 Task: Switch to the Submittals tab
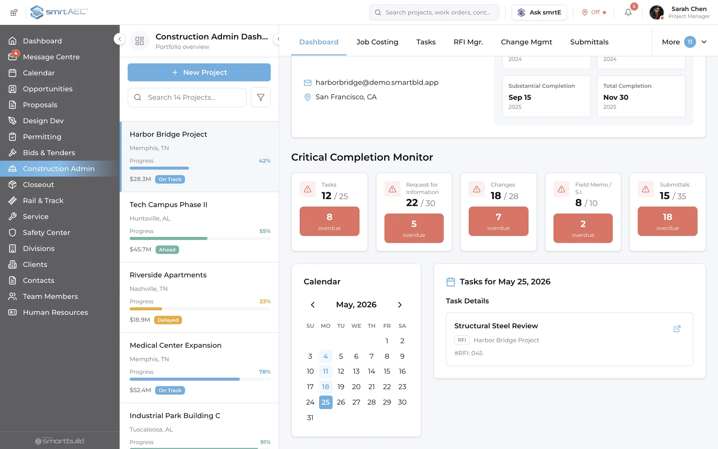589,42
